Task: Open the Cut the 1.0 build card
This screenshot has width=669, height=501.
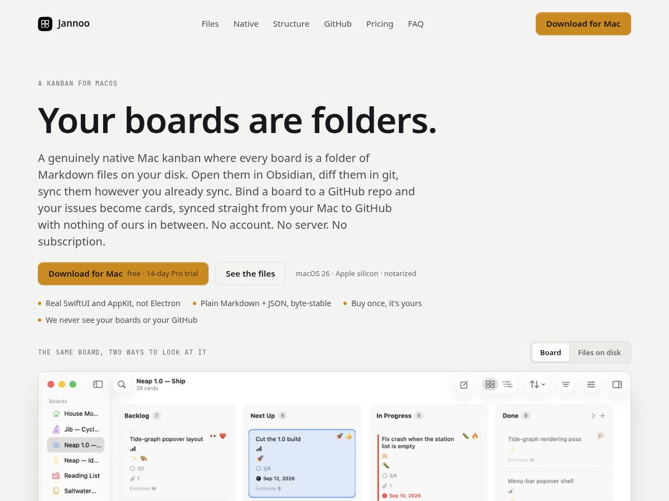Action: pyautogui.click(x=302, y=463)
